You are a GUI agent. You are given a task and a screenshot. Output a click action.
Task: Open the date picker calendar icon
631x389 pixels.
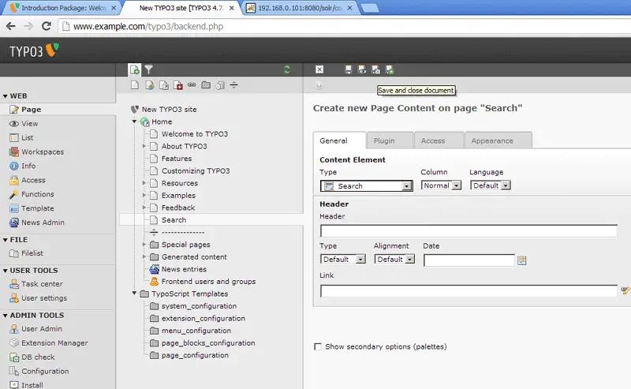coord(522,260)
